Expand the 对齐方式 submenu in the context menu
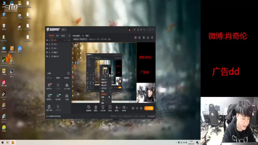This screenshot has height=145, width=258. coord(105,88)
